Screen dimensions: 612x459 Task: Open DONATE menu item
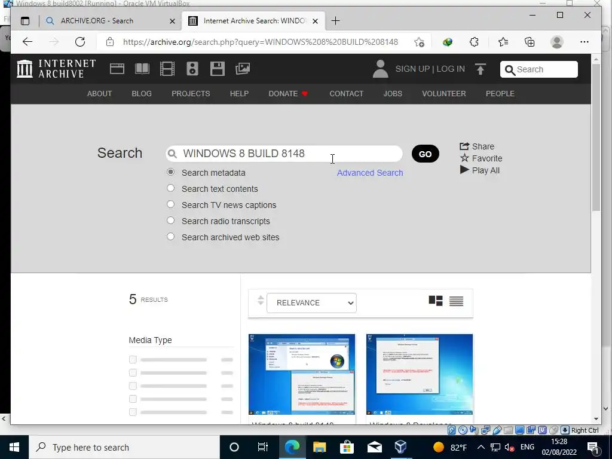click(288, 94)
